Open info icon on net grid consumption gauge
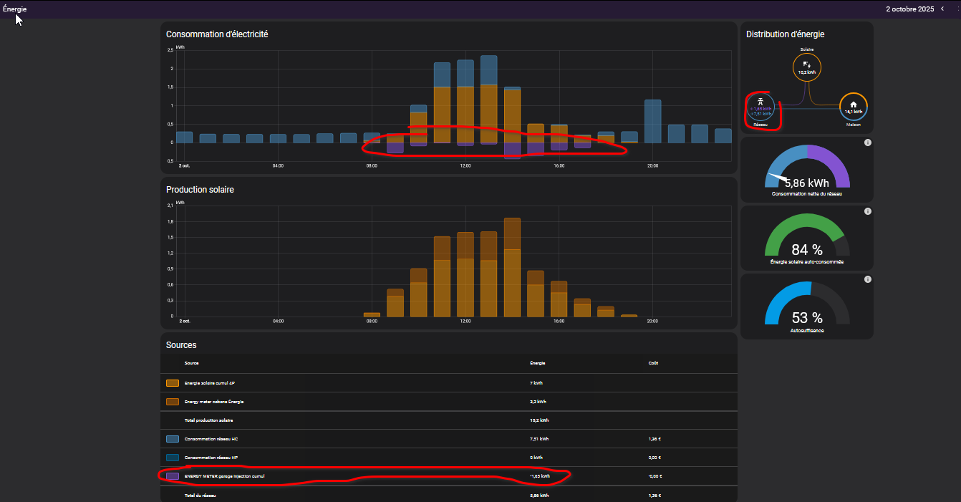The height and width of the screenshot is (502, 961). tap(867, 143)
